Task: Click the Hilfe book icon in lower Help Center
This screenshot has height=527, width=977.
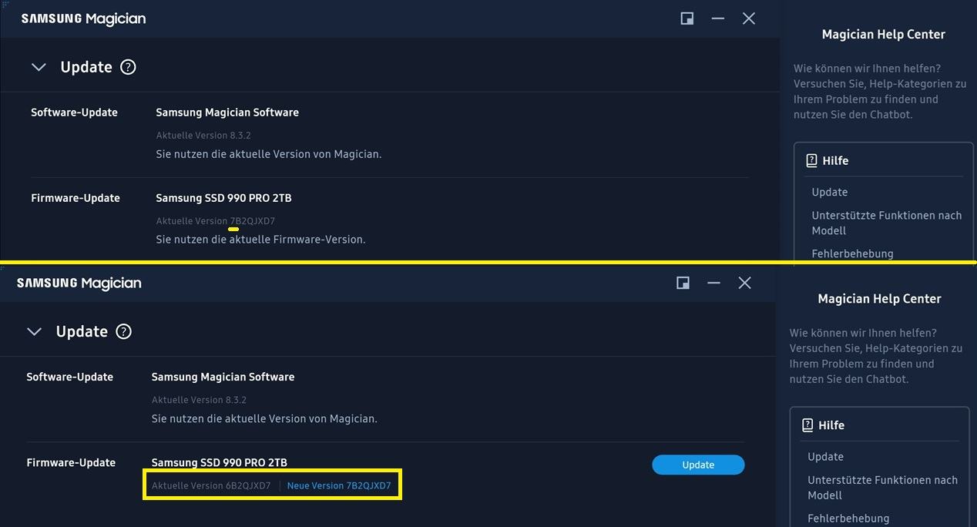Action: click(807, 425)
